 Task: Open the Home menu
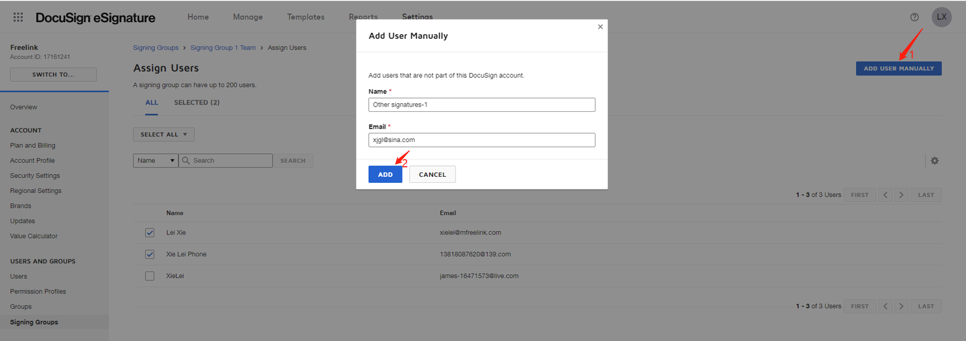tap(198, 17)
